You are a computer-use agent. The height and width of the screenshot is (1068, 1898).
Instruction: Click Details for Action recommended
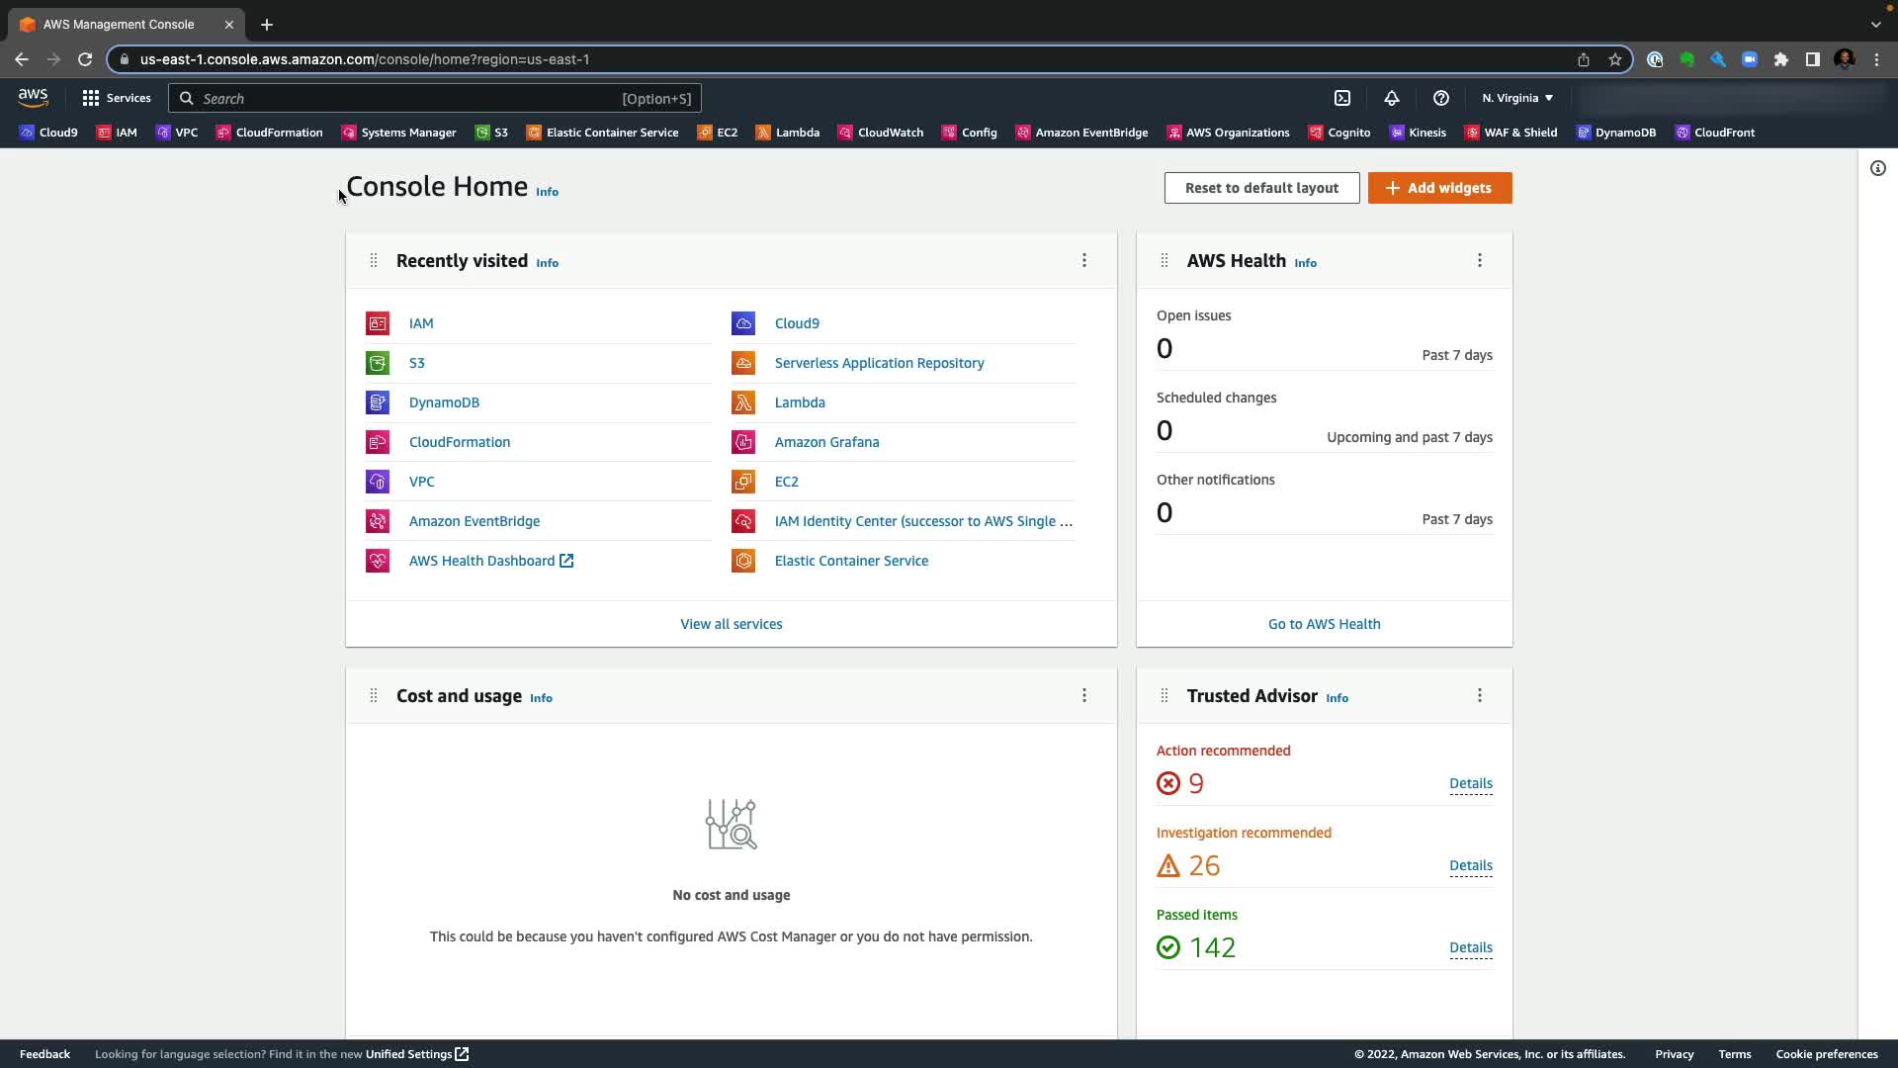pos(1470,783)
